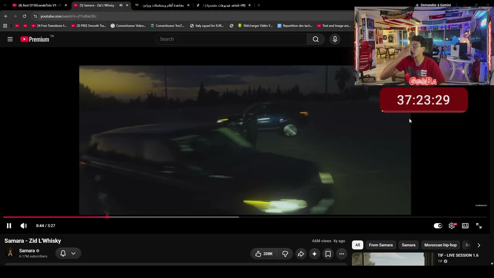Open Repartition des tach... bookmark
Viewport: 494px width, 278px height.
pyautogui.click(x=295, y=26)
